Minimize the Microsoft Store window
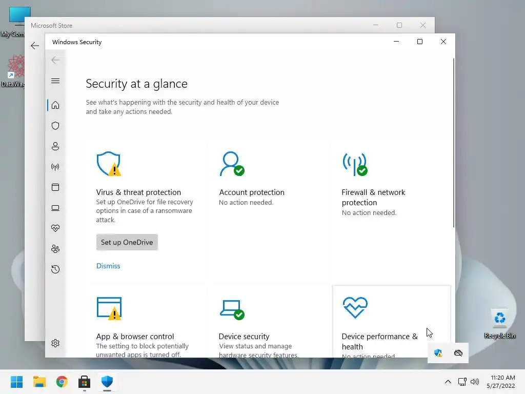Image resolution: width=525 pixels, height=394 pixels. [376, 25]
